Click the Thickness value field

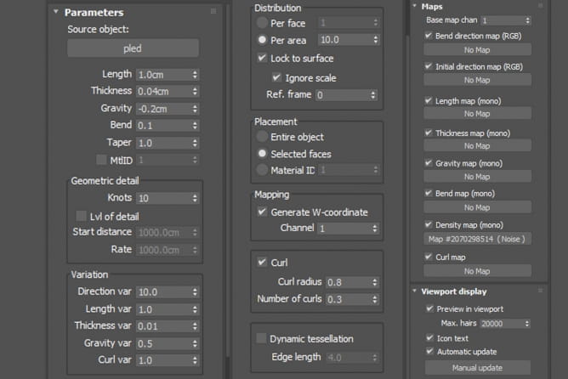coord(162,91)
